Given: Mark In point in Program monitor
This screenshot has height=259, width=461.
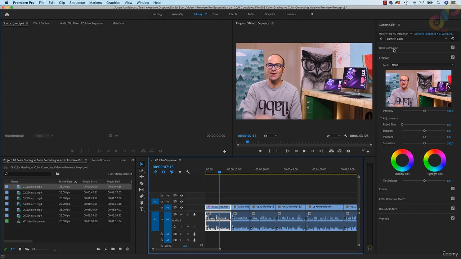Looking at the screenshot, I should point(269,151).
